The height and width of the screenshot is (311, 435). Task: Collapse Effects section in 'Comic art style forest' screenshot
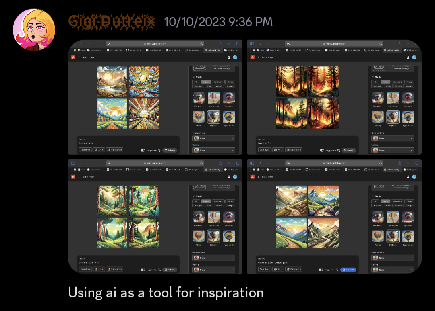[x=194, y=196]
